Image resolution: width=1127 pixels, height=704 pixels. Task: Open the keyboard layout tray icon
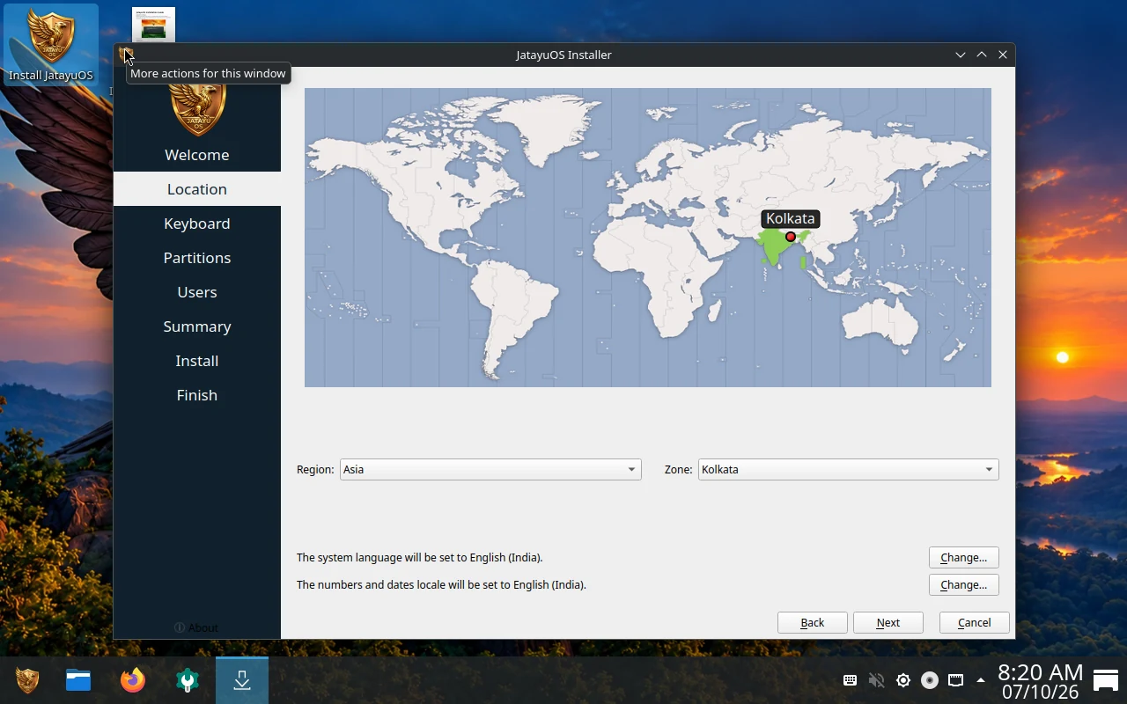[x=851, y=680]
